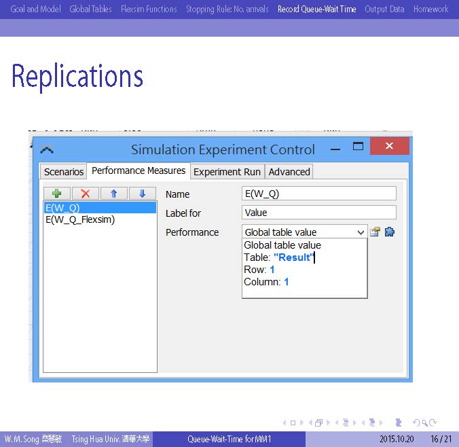Screen dimensions: 459x447
Task: Delete measure with the red X button
Action: click(x=86, y=194)
